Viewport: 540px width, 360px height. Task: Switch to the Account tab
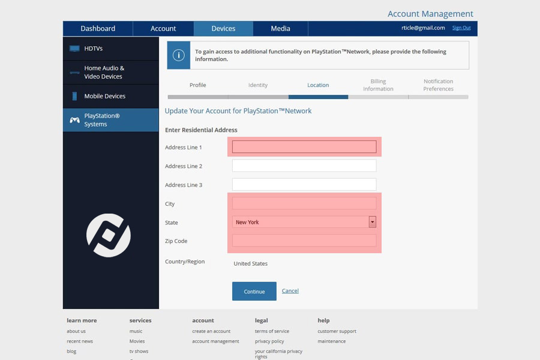163,29
